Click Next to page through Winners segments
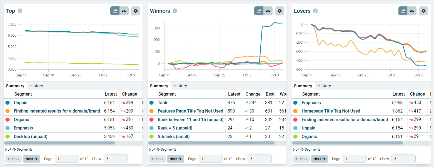 pos(175,159)
